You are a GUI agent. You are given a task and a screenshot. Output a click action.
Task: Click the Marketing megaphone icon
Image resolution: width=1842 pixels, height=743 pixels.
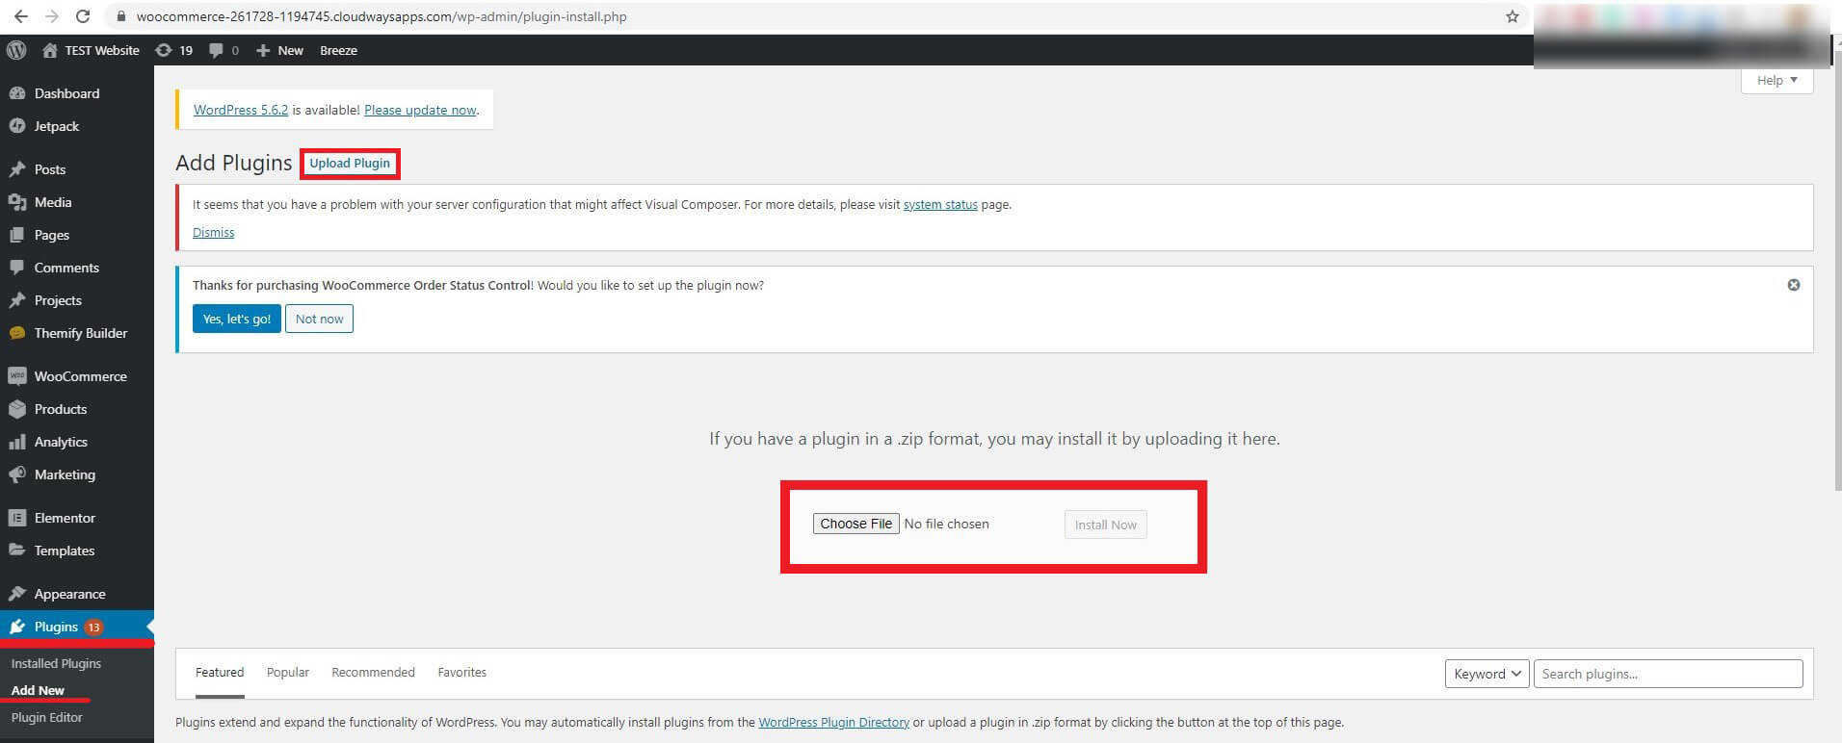coord(16,474)
